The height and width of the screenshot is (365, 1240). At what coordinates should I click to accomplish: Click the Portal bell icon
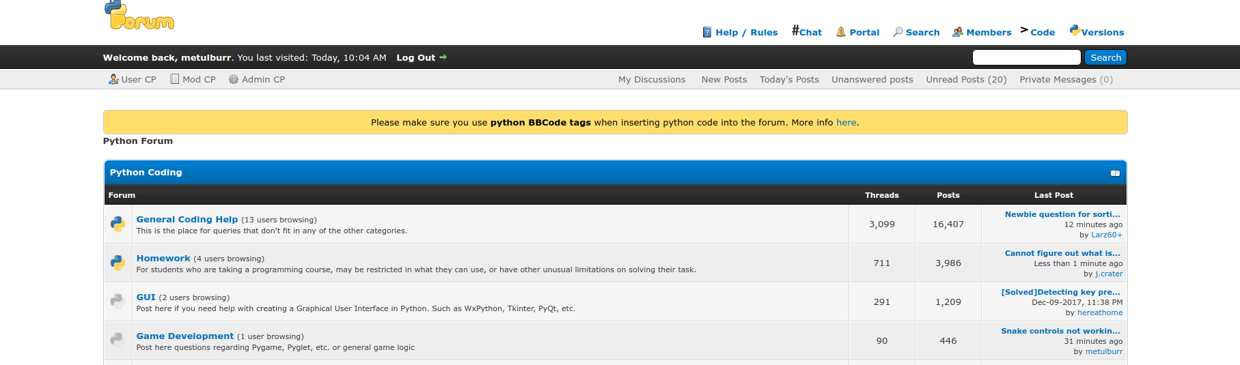click(x=841, y=32)
